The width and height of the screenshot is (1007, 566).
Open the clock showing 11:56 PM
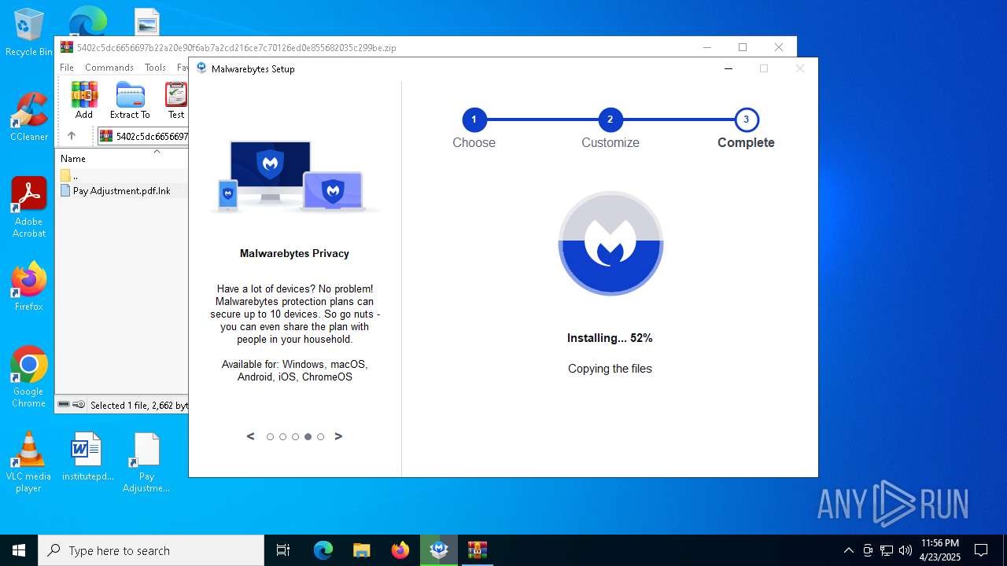click(x=939, y=550)
